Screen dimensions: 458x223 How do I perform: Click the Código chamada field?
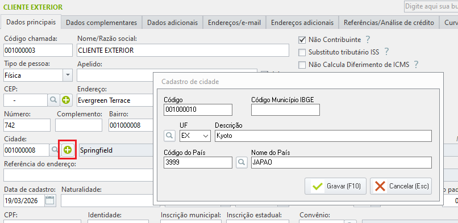pyautogui.click(x=38, y=50)
